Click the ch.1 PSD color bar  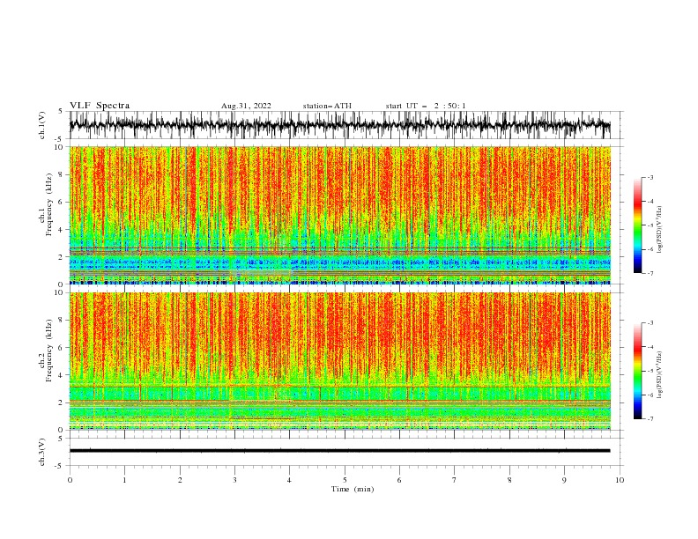pos(637,225)
